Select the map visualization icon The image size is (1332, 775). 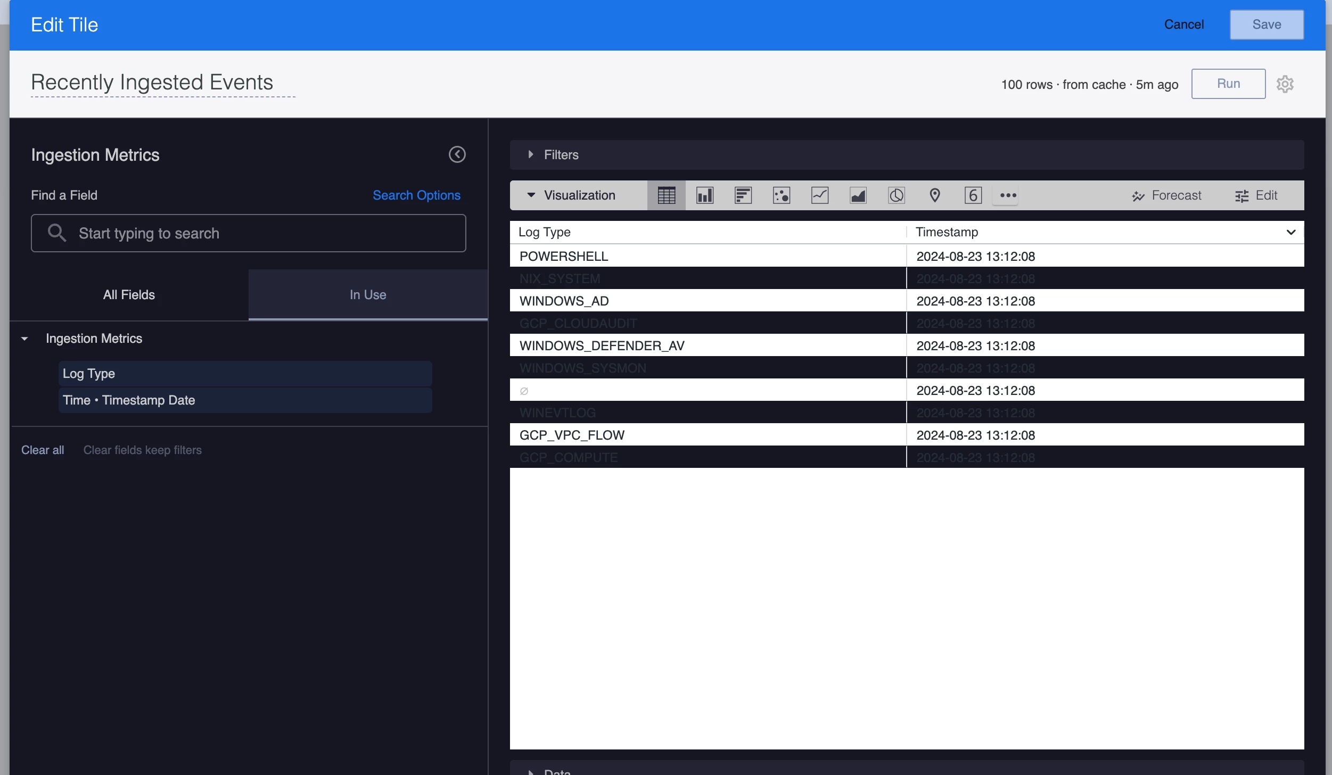[934, 195]
